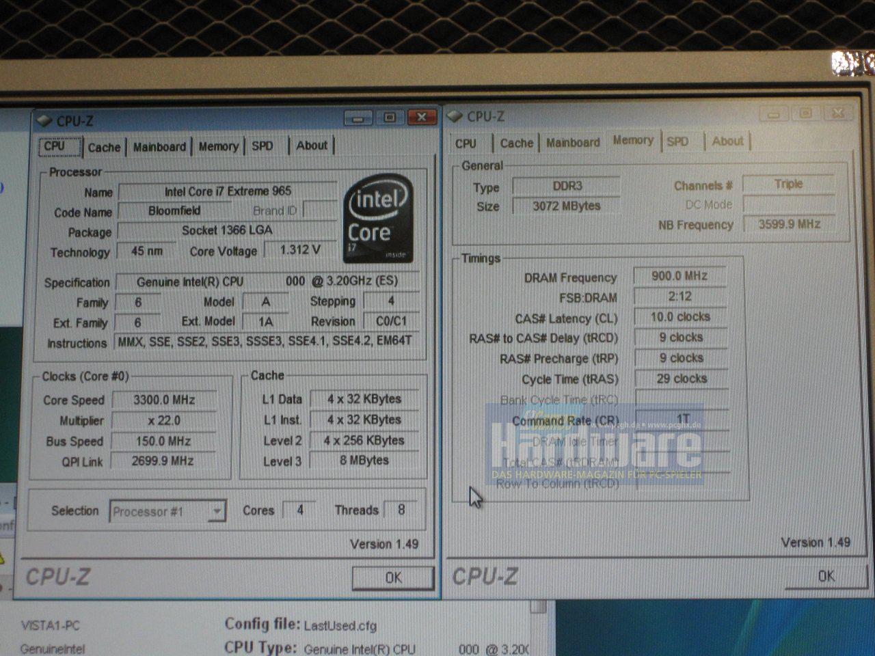Open Cache tab in right CPU-Z window

click(516, 143)
